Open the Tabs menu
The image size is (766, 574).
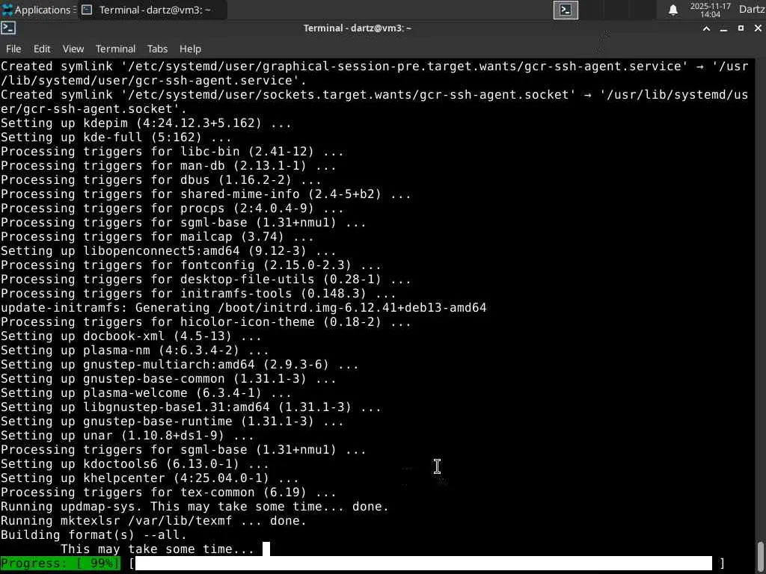point(157,49)
